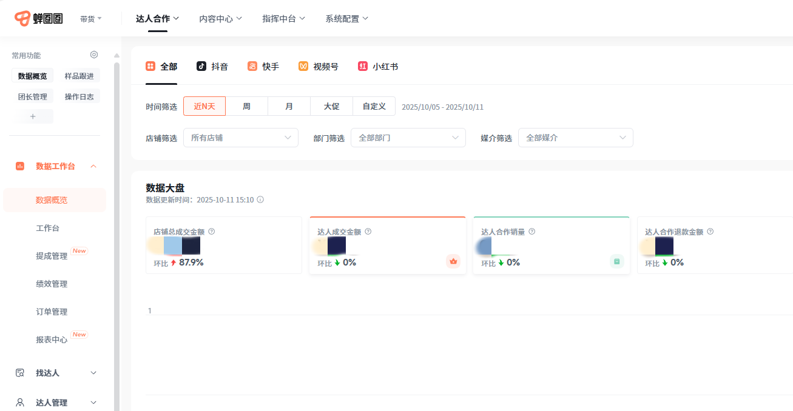This screenshot has width=793, height=411.
Task: Choose the 大促 time filter option
Action: 331,106
